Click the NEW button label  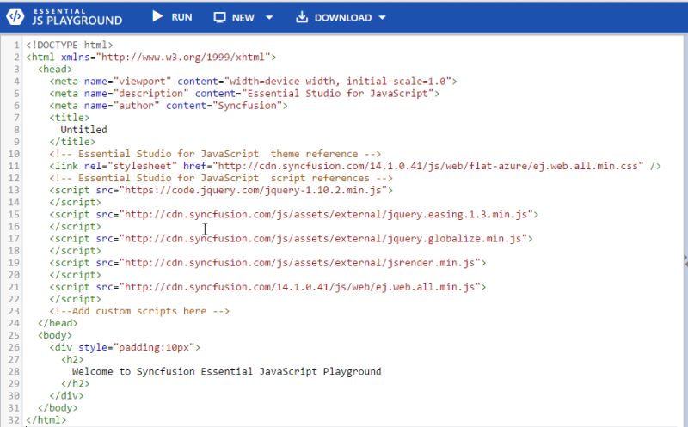point(243,17)
